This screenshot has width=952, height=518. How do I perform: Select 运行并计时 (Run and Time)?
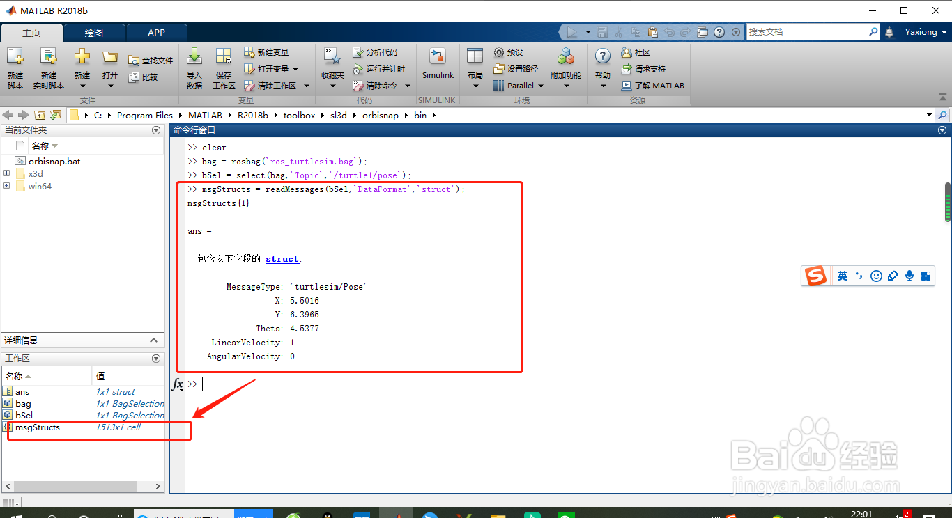378,69
